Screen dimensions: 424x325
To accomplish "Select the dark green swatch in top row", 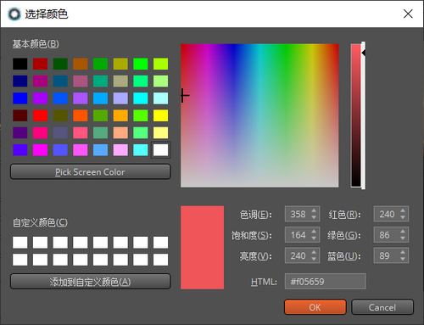I will tap(60, 64).
